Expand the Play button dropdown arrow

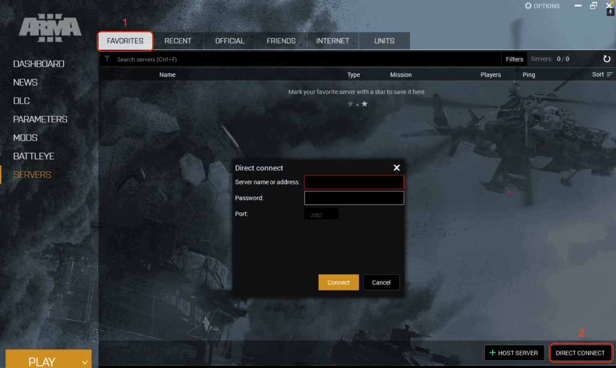tap(85, 362)
